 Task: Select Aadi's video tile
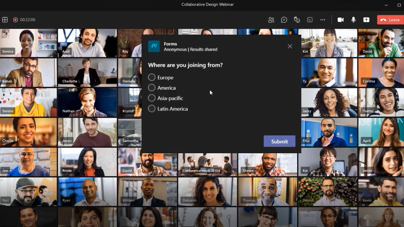tap(87, 43)
